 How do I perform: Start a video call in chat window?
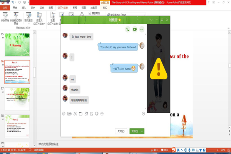tap(135, 29)
